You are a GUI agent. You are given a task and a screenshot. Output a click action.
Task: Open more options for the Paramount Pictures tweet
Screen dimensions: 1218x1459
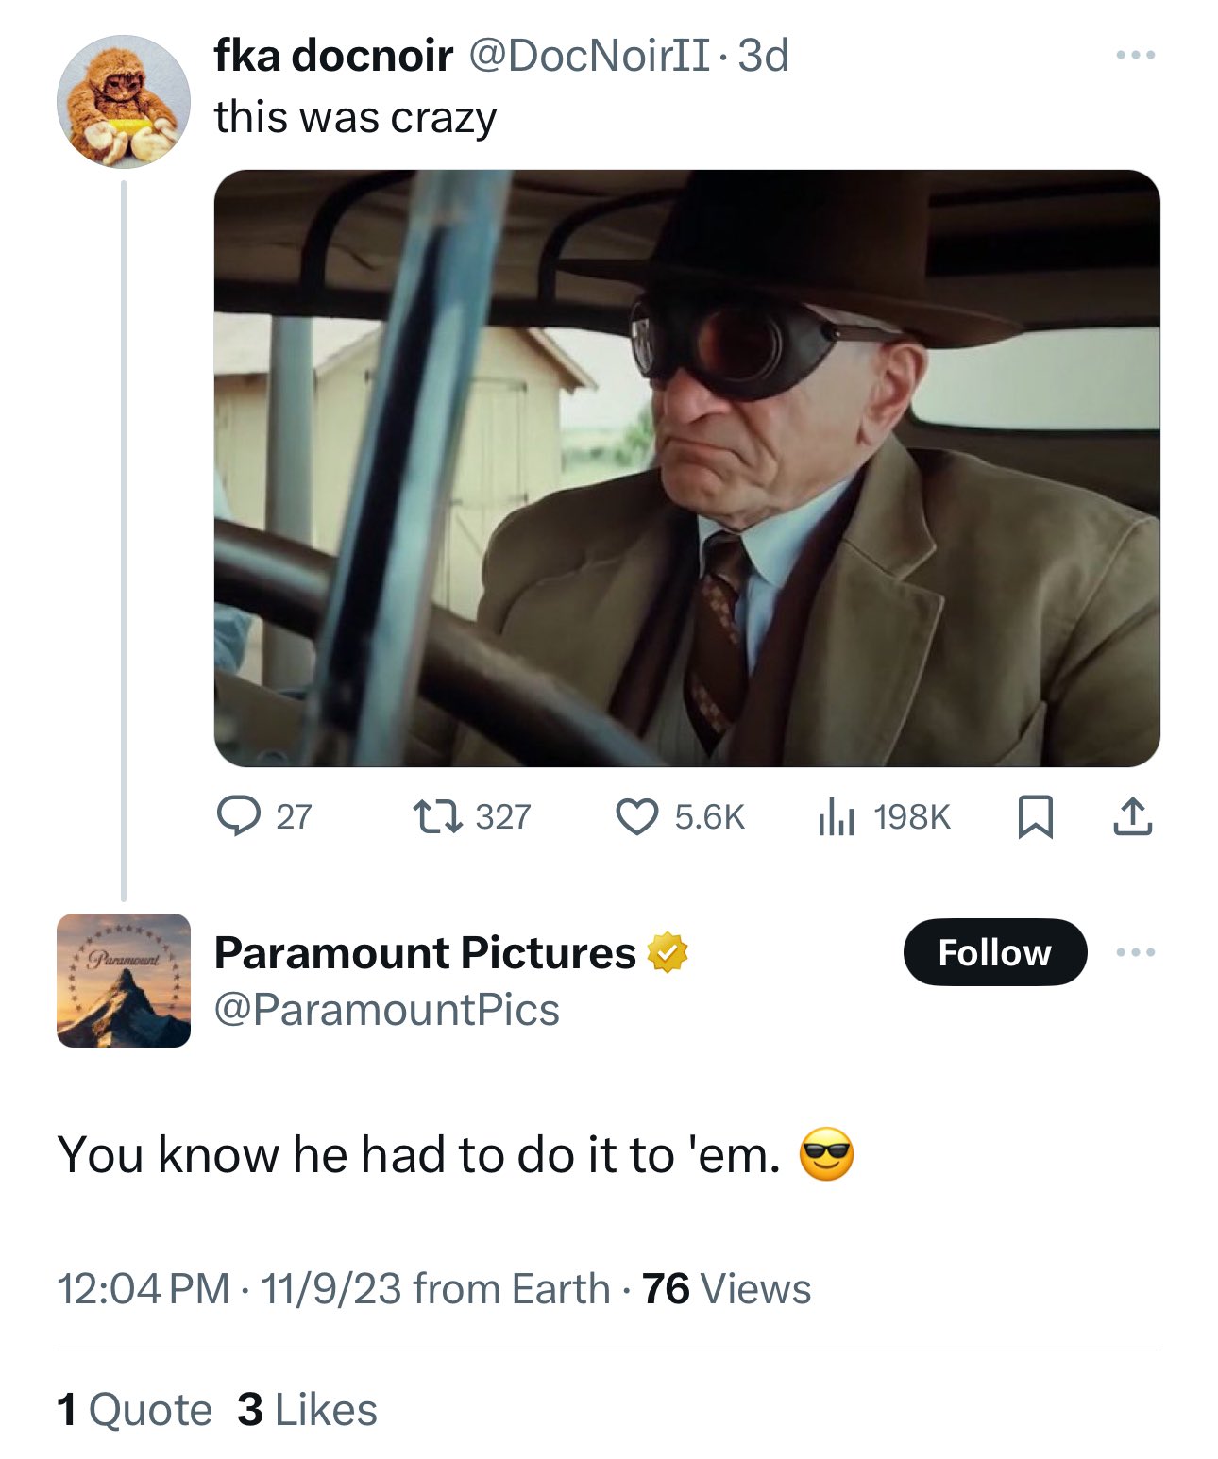point(1135,952)
